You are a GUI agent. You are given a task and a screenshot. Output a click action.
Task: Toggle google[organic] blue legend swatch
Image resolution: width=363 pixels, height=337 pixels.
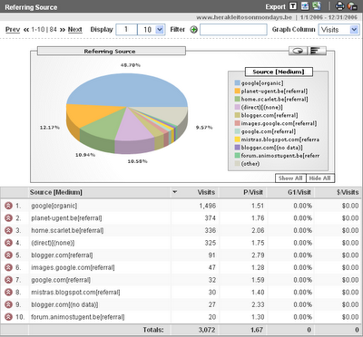[x=238, y=83]
